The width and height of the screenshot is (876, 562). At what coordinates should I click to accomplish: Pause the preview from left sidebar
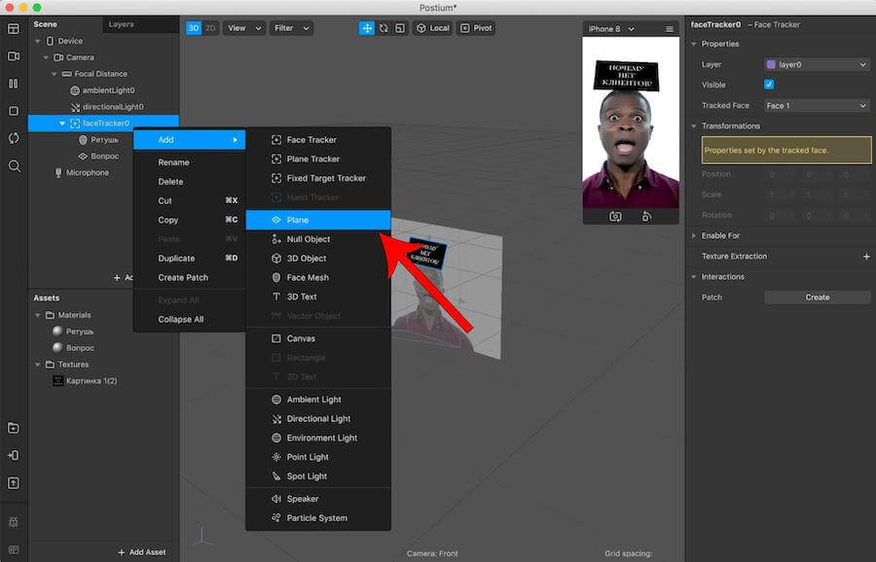14,84
